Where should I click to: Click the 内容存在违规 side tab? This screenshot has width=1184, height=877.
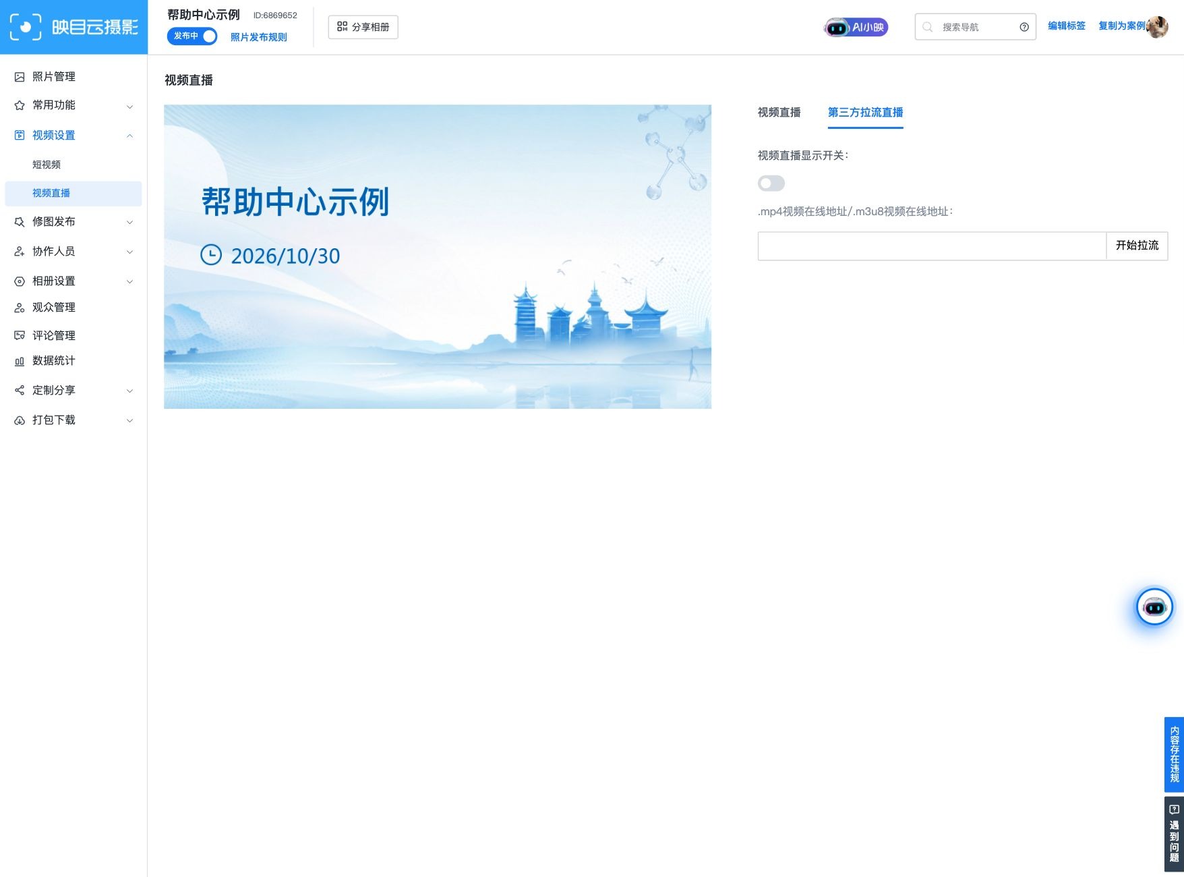click(1174, 754)
